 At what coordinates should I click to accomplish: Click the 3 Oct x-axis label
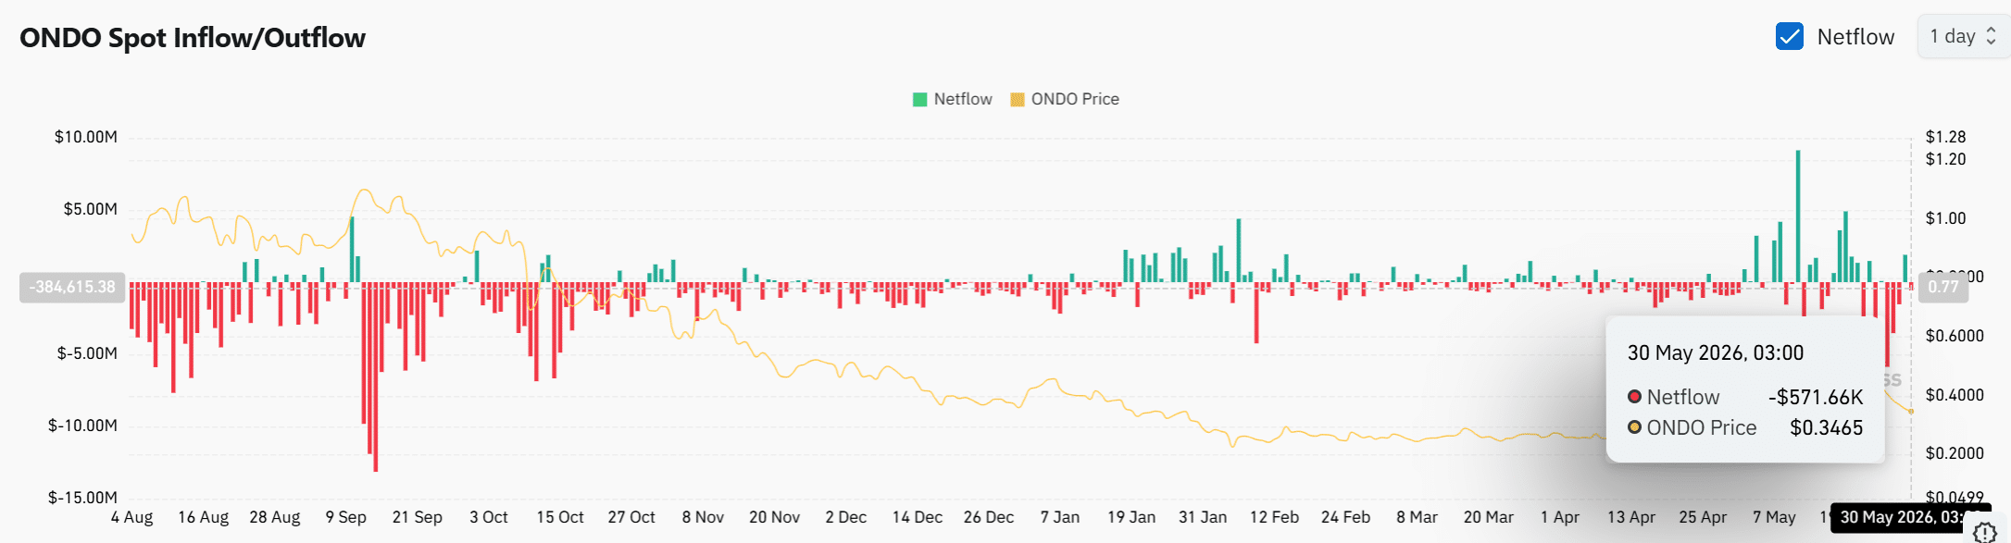(x=489, y=517)
